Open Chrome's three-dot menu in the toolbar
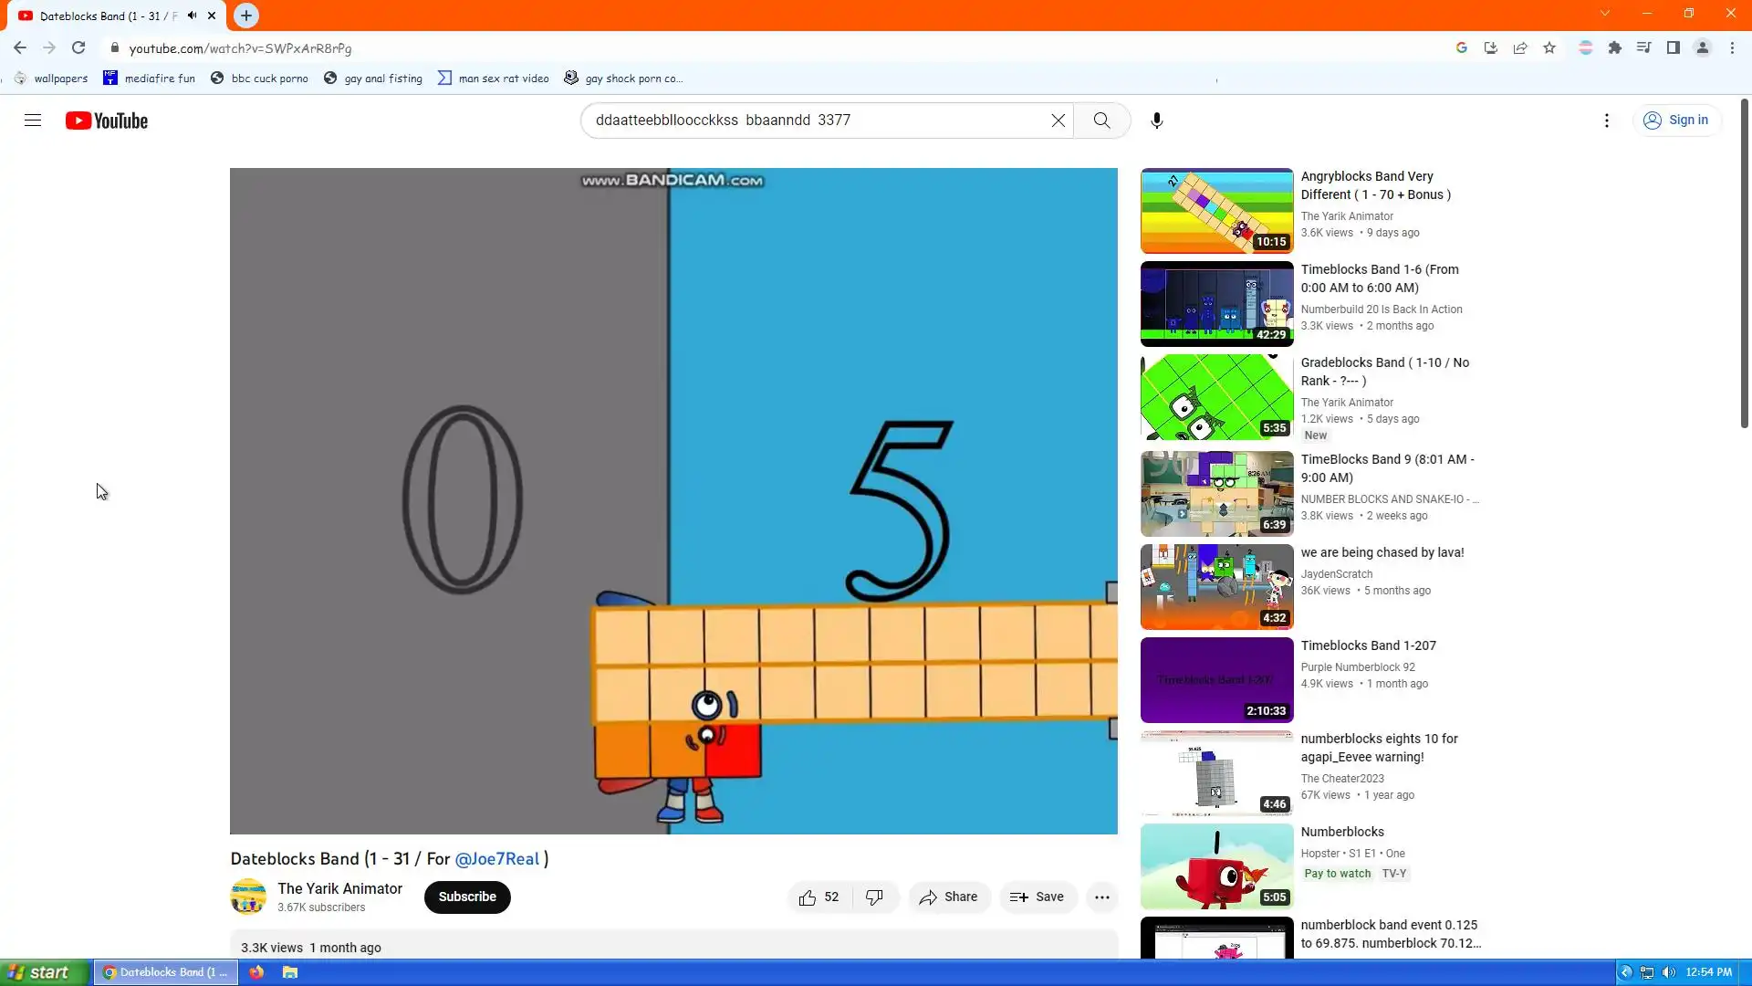The image size is (1752, 986). click(x=1732, y=48)
